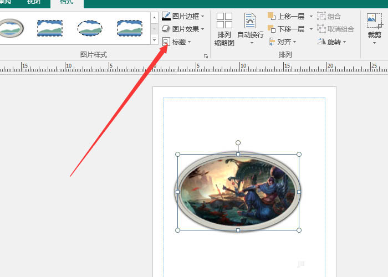Viewport: 388px width, 277px height.
Task: Open the 图片效果 picture effects menu
Action: tap(183, 29)
